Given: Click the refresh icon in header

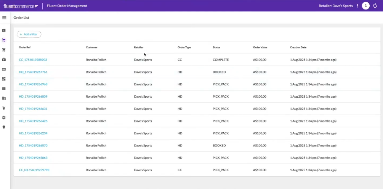Looking at the screenshot, I should (375, 6).
